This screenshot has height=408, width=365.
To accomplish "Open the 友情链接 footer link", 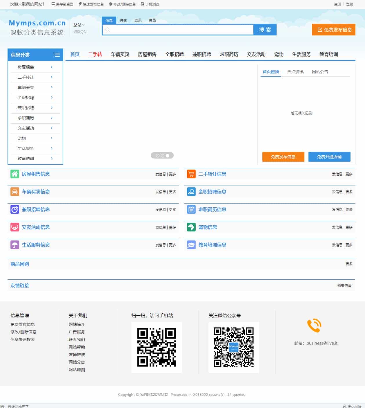I will coord(77,355).
